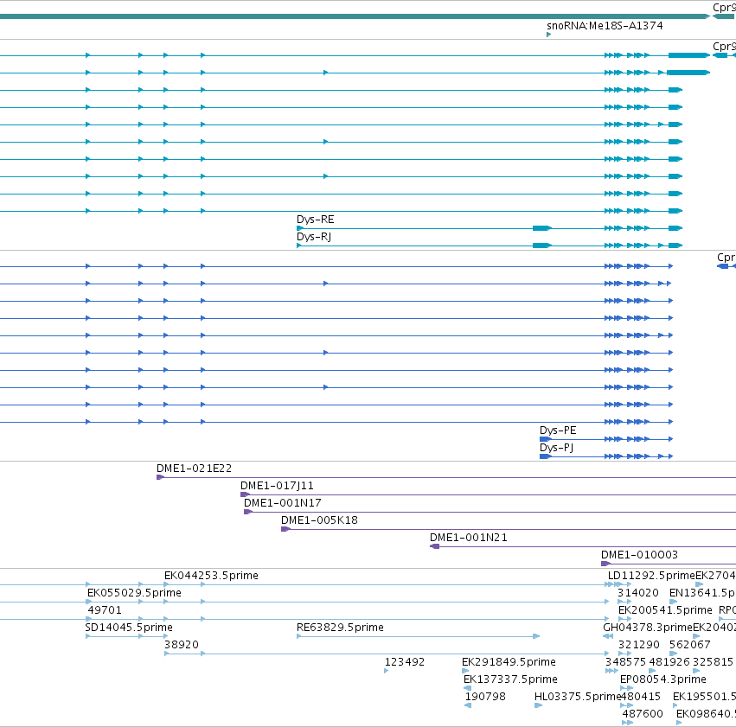
Task: Click the Dys-RE transcript label
Action: tap(316, 220)
